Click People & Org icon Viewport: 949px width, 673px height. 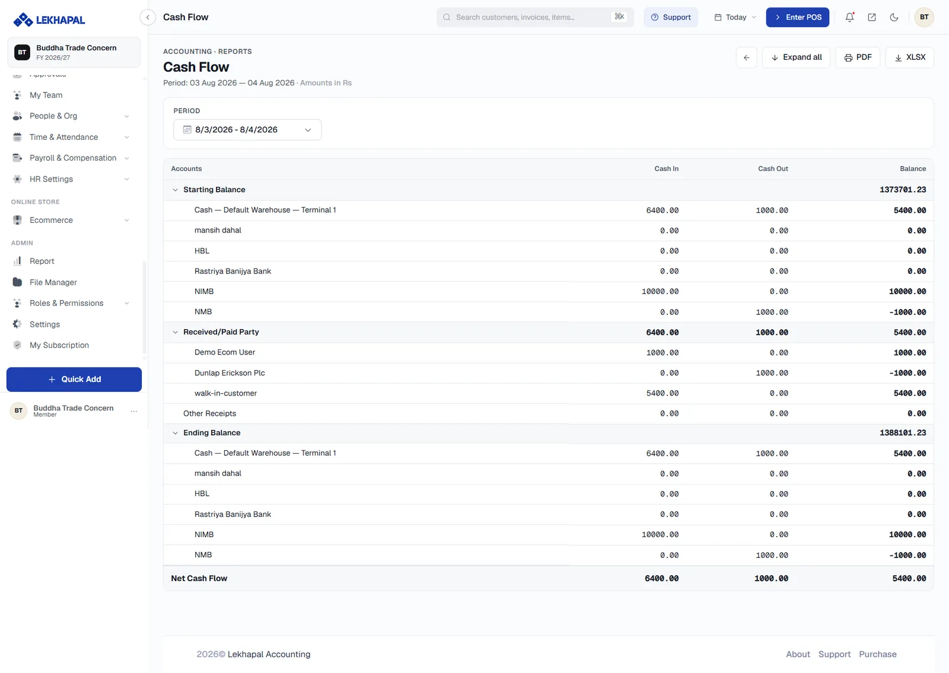coord(17,116)
